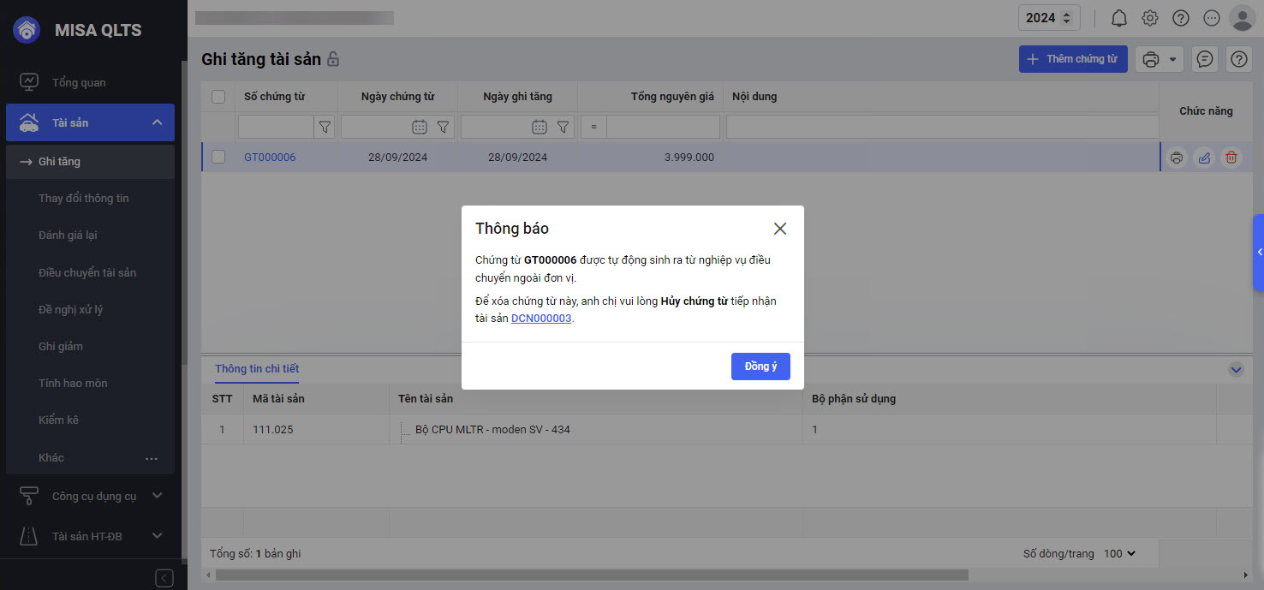Screen dimensions: 1264x590
Task: Open the Số dòng/trang 100 dropdown
Action: [1118, 554]
